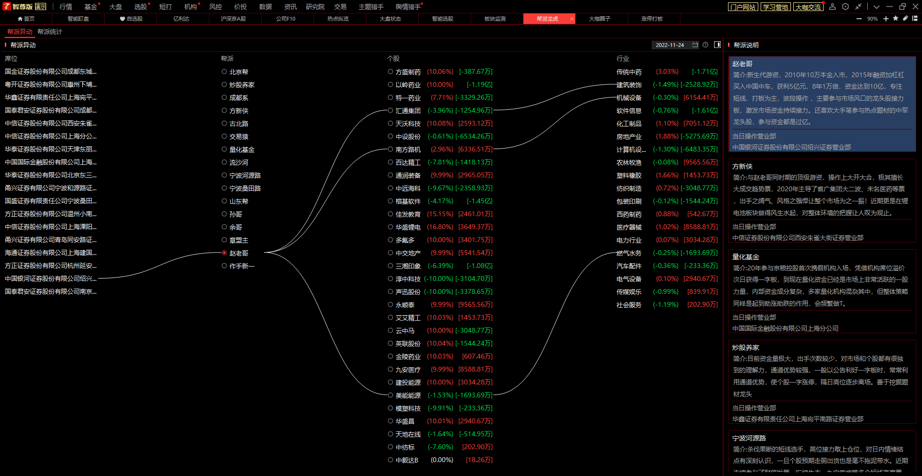Select the 炒股养家 radio button
The width and height of the screenshot is (922, 476).
224,84
